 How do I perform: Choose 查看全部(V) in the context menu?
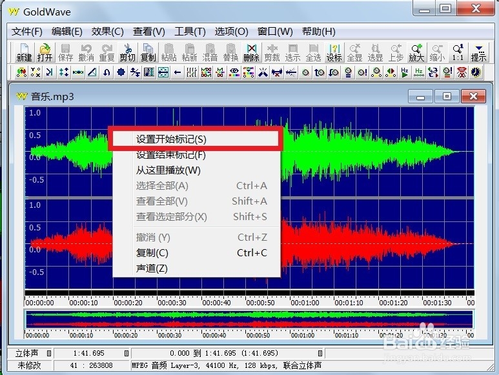(x=196, y=201)
